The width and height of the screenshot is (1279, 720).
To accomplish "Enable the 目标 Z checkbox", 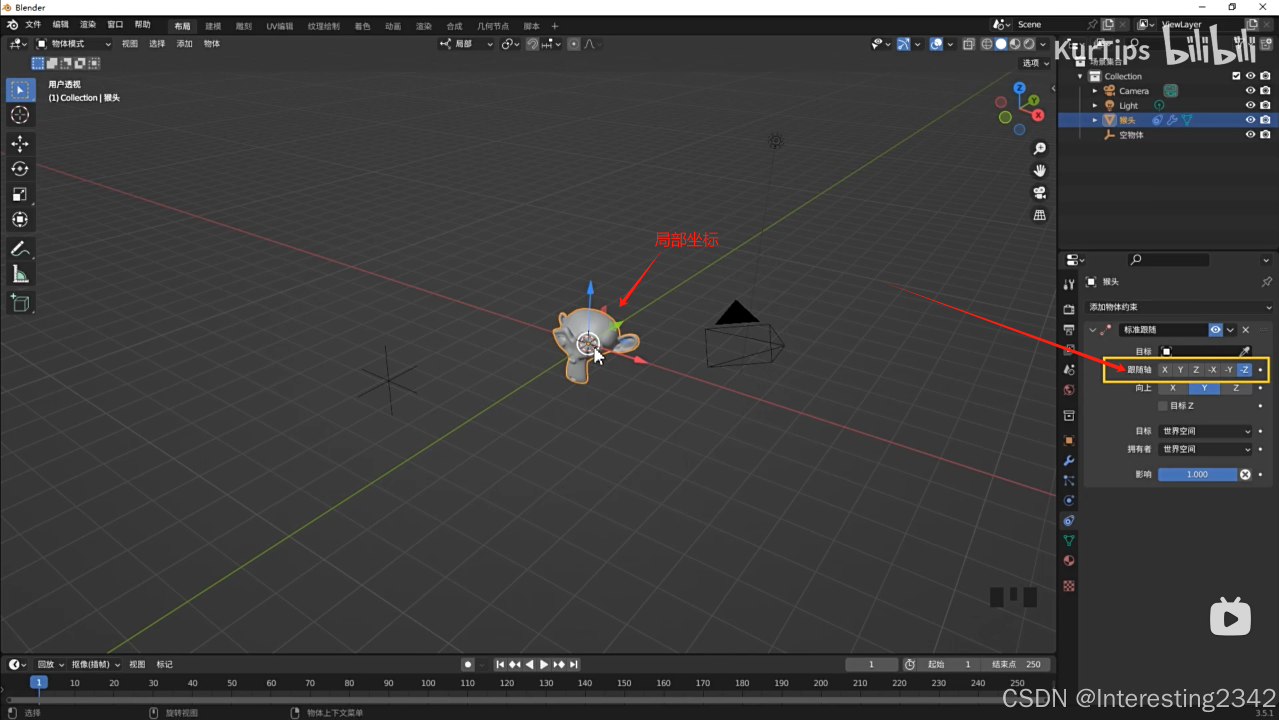I will 1163,405.
